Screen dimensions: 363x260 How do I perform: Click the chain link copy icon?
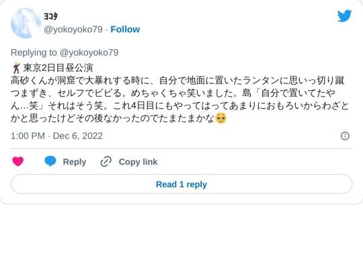pos(106,161)
